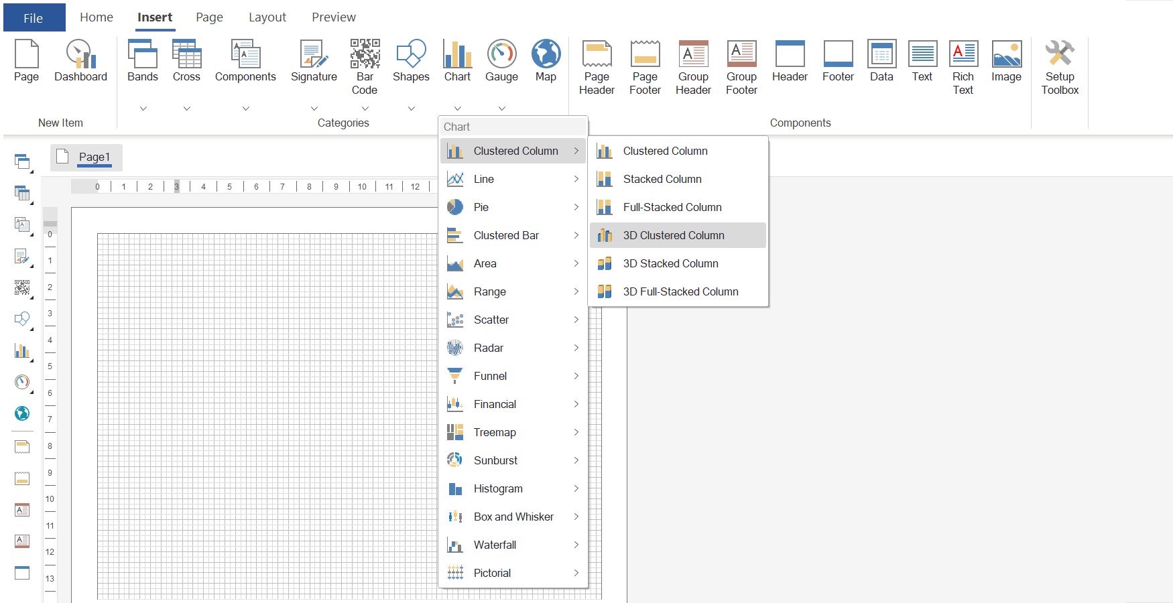The height and width of the screenshot is (603, 1173).
Task: Switch to the Preview tab
Action: coord(333,17)
